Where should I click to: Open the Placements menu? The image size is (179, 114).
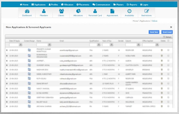click(x=83, y=4)
